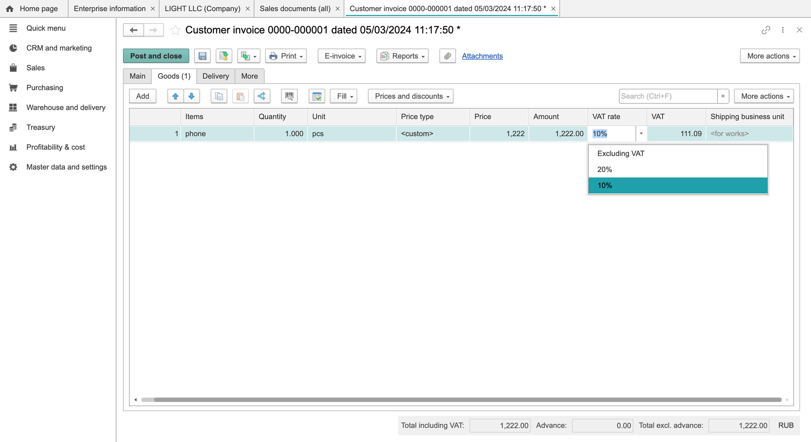Expand the E-invoice dropdown

pyautogui.click(x=342, y=56)
